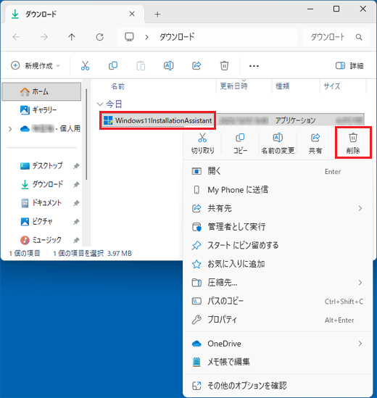Expand the 共有先 submenu
Screen dimensions: 377x398
(x=278, y=208)
